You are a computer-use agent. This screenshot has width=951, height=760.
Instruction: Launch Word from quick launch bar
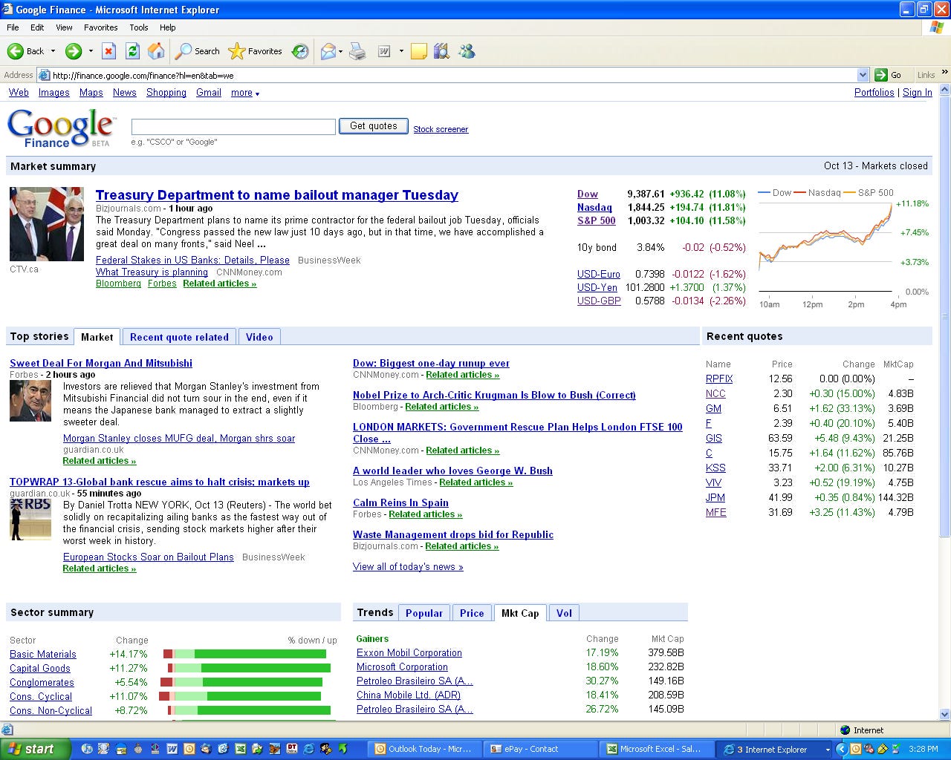172,749
